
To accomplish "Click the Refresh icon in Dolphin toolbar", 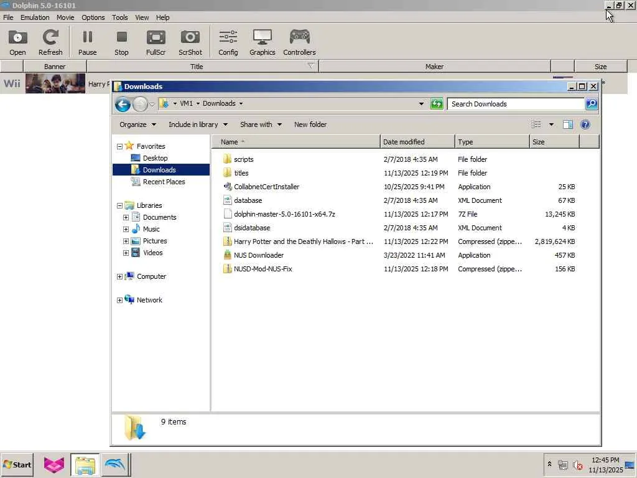I will click(x=50, y=37).
